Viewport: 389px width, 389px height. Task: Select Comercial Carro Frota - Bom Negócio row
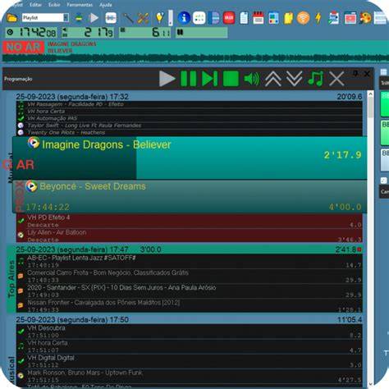pyautogui.click(x=190, y=277)
